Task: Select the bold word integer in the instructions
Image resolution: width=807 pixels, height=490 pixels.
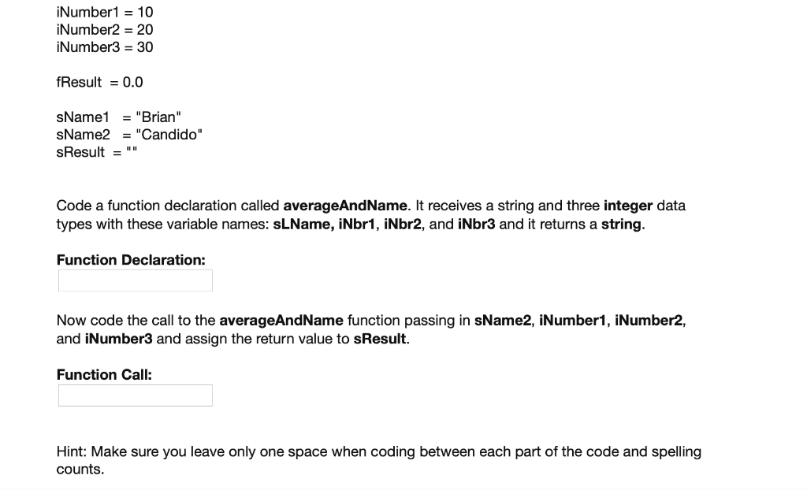Action: tap(627, 206)
